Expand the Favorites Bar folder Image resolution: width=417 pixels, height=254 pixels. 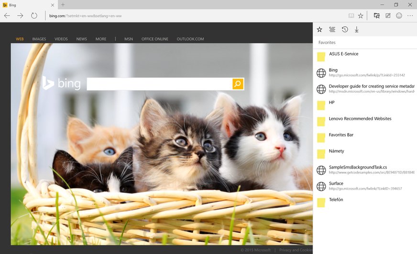pyautogui.click(x=341, y=135)
